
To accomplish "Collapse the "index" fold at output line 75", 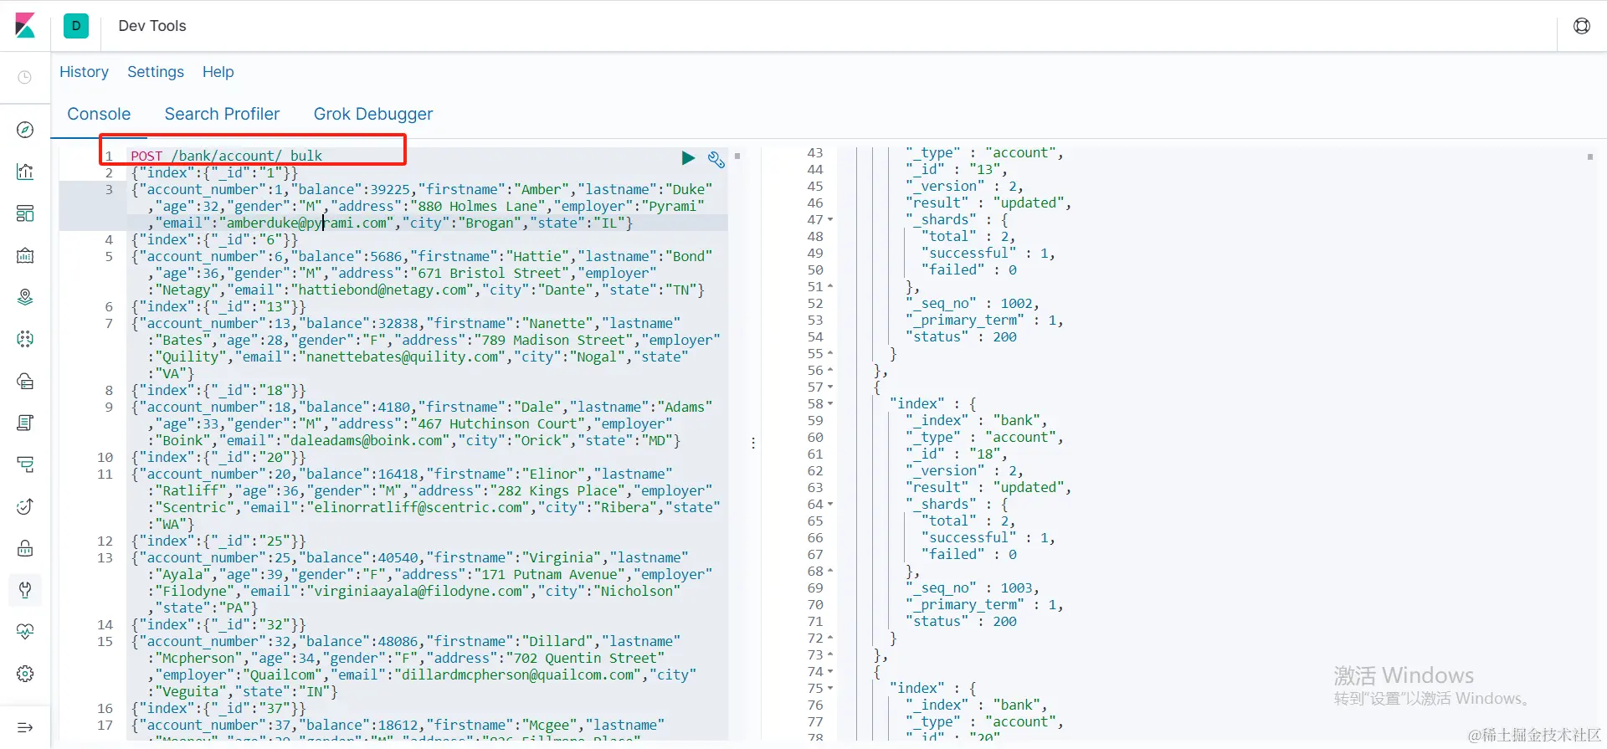I will tap(830, 689).
